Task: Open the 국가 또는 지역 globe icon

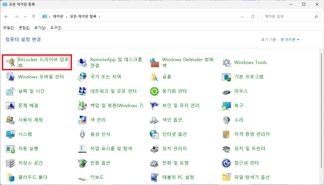Action: pos(82,77)
